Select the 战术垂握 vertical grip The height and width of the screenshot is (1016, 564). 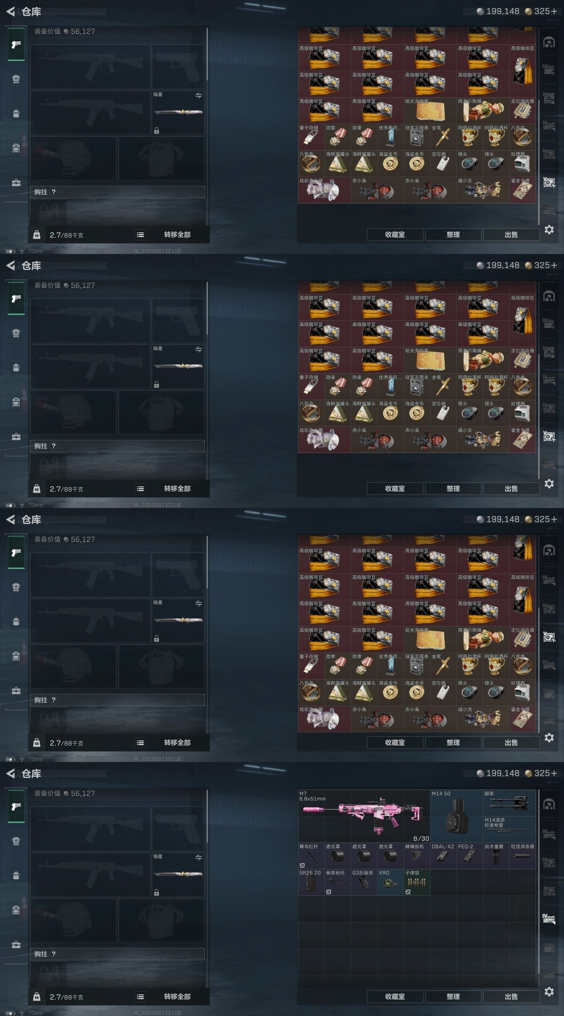(496, 855)
